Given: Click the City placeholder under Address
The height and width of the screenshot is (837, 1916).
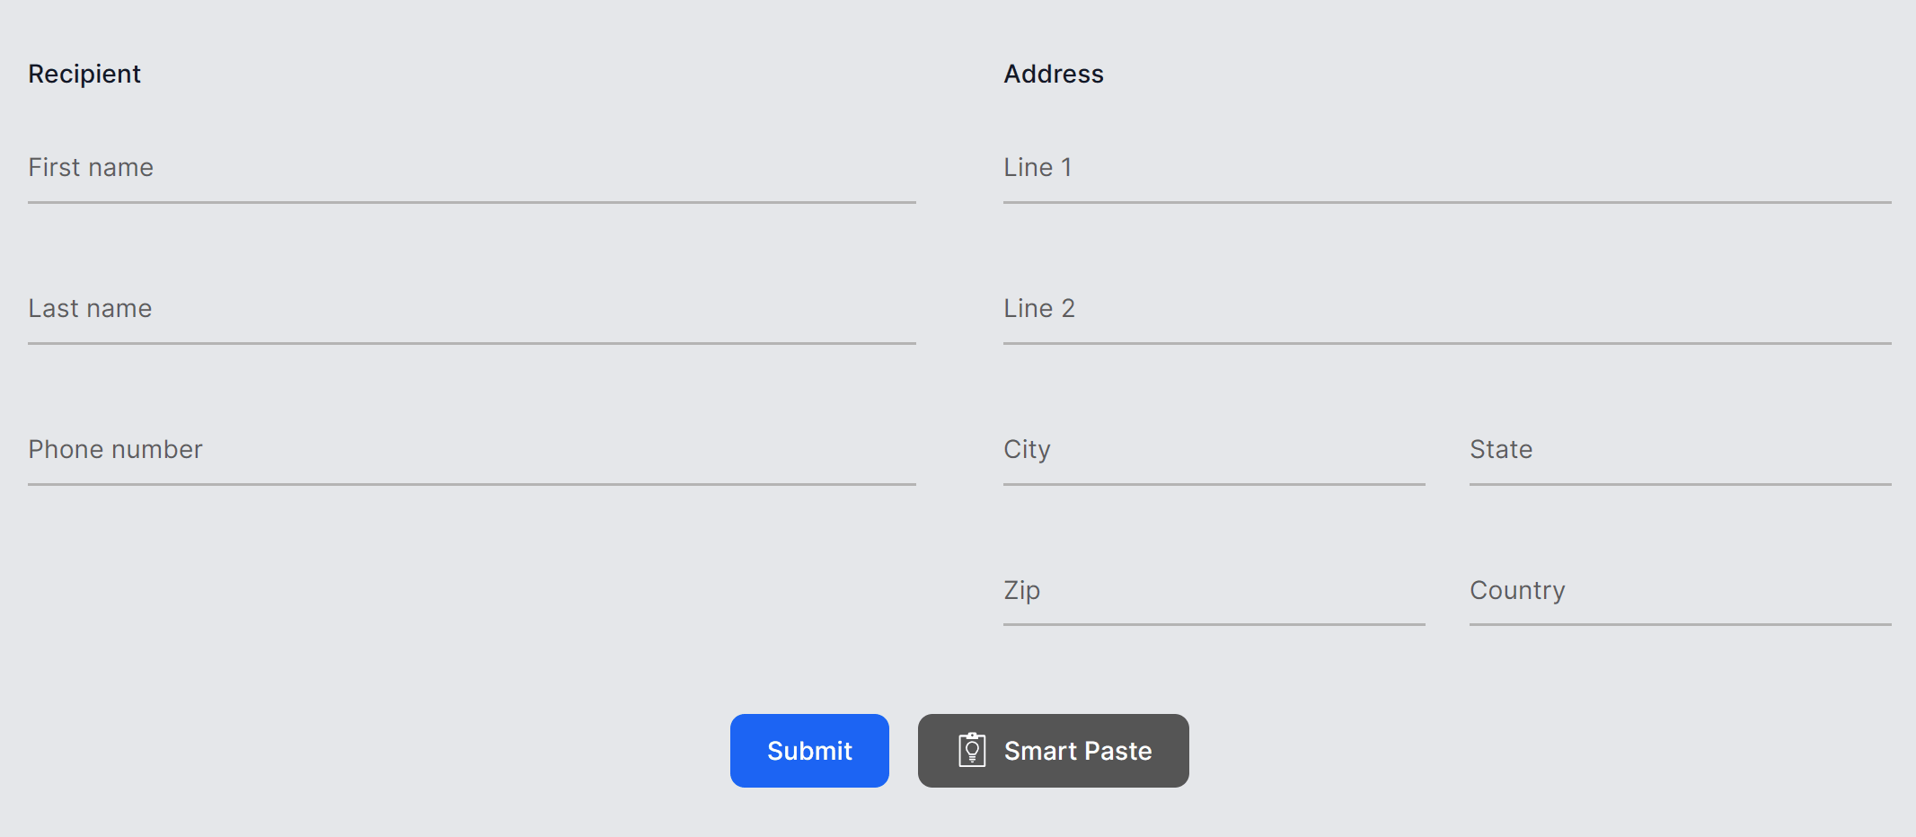Looking at the screenshot, I should tap(1026, 449).
